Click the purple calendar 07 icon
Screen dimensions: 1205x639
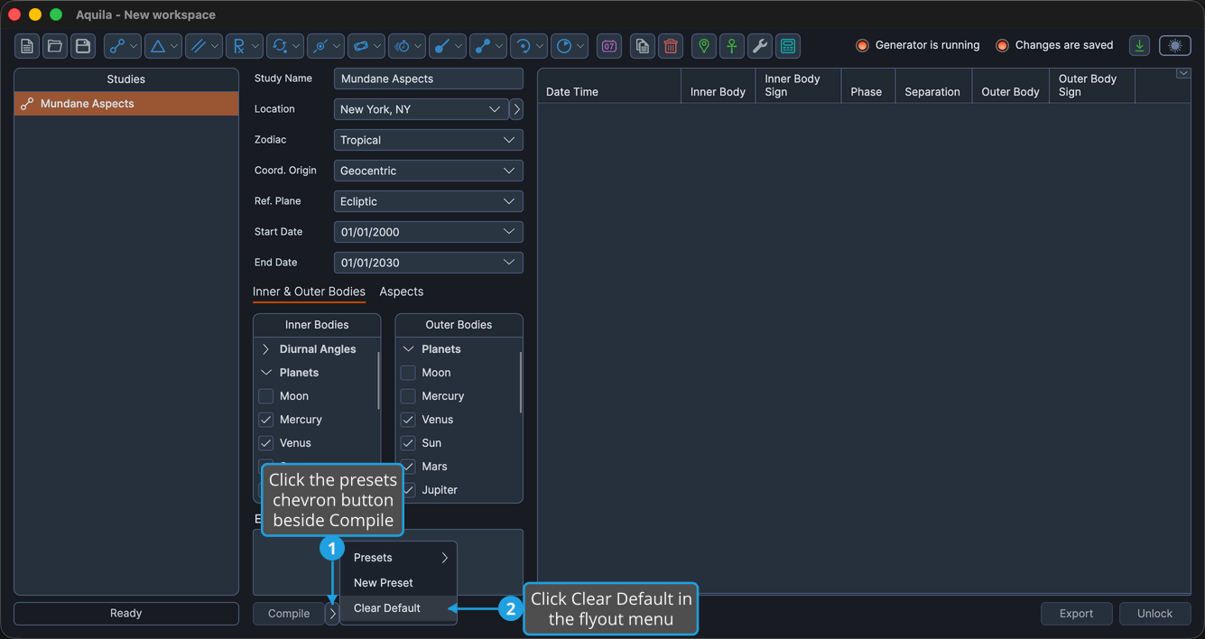tap(609, 46)
